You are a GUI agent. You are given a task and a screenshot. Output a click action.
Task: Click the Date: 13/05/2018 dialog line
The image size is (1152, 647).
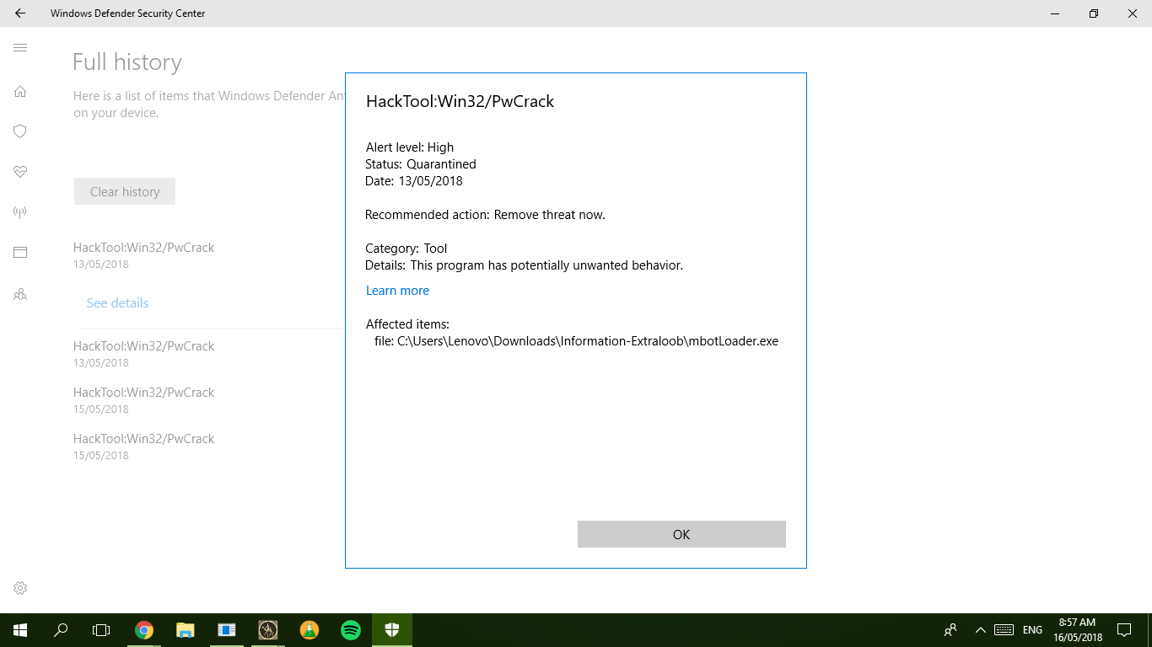[413, 181]
